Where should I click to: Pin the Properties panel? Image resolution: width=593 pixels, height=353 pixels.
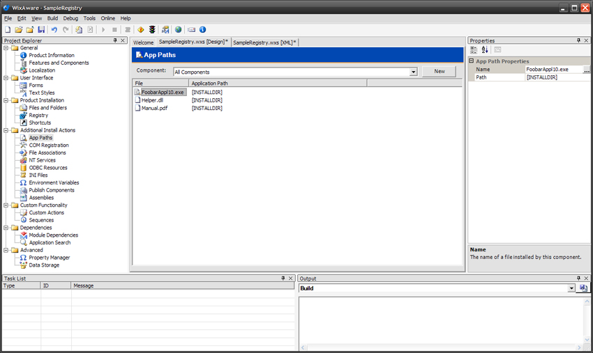pos(578,40)
